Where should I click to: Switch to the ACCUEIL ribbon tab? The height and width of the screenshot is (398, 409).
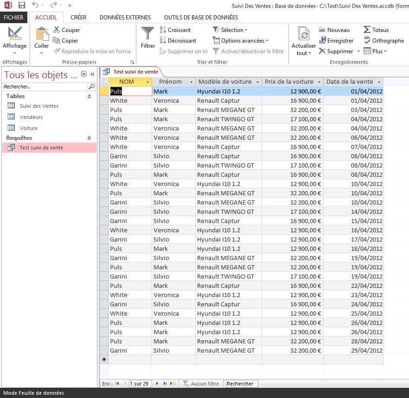[x=46, y=17]
